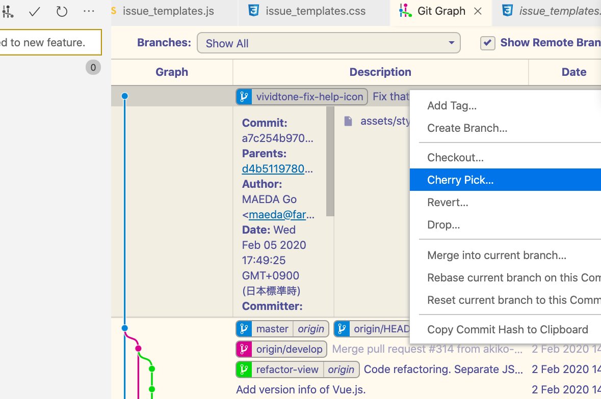Image resolution: width=601 pixels, height=399 pixels.
Task: Toggle the Show Remote Branches checkbox
Action: click(487, 43)
